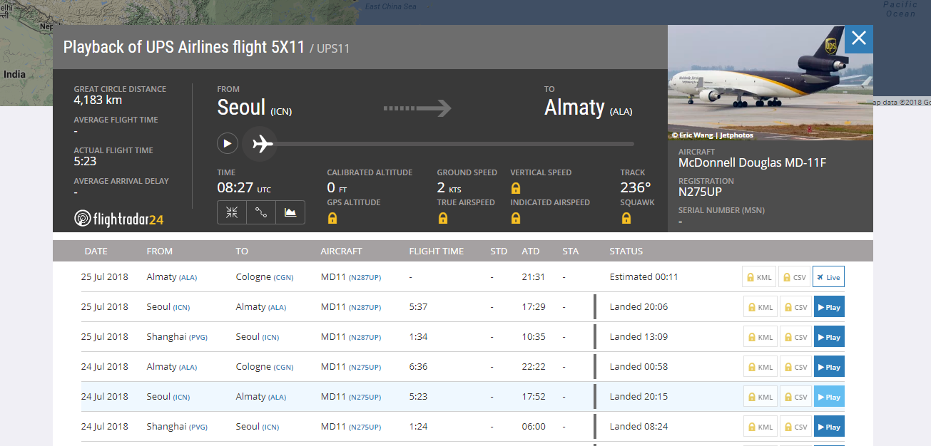Open the ICN origin link in the 25 Jul Seoul row
Viewport: 931px width, 446px height.
pos(181,307)
